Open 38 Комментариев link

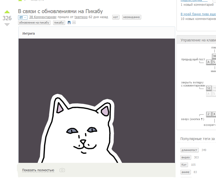pyautogui.click(x=43, y=17)
